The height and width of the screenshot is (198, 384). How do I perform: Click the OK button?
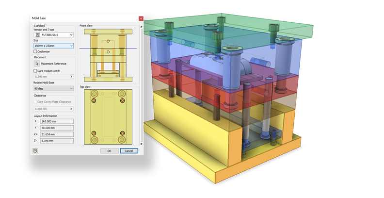click(110, 151)
